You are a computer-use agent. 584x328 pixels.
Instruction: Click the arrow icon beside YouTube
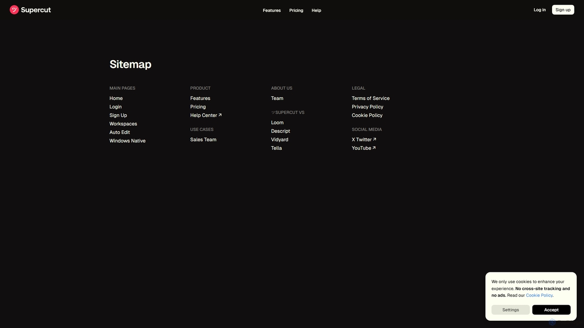(x=374, y=148)
